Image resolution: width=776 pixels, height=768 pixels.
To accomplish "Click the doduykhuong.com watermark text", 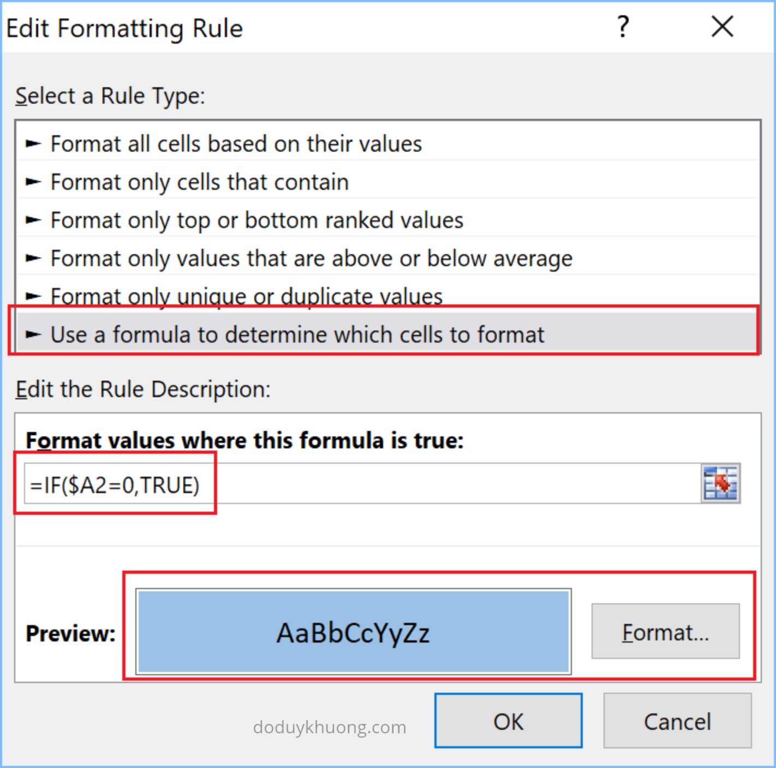I will coord(330,727).
